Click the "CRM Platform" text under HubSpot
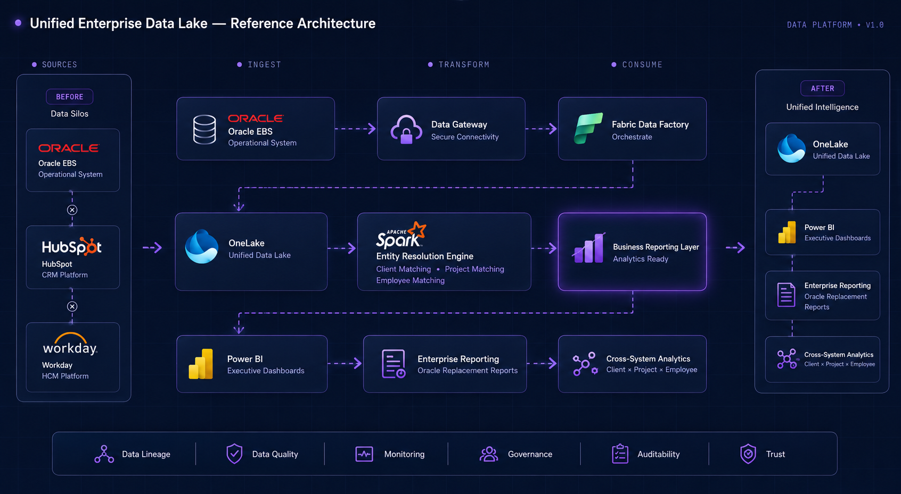Viewport: 901px width, 494px height. pos(64,275)
